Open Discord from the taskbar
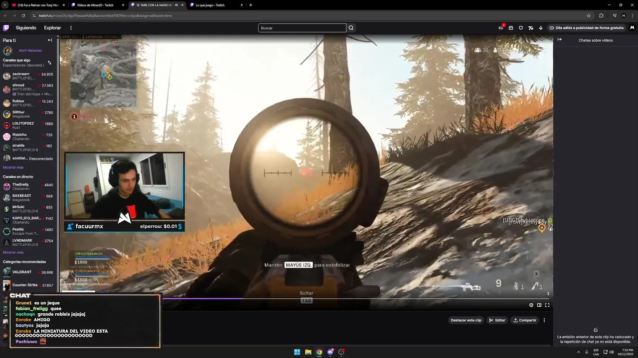 point(330,352)
